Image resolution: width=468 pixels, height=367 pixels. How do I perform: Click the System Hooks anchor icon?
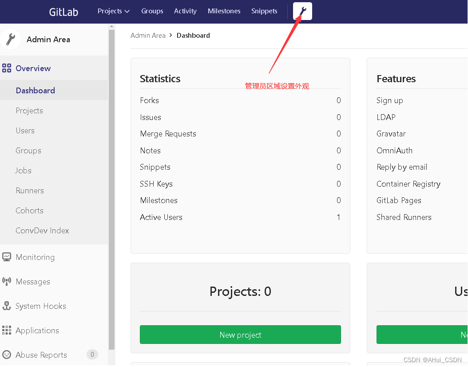[7, 306]
